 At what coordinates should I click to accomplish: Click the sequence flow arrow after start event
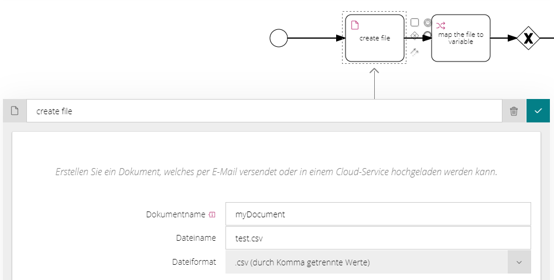click(x=317, y=38)
